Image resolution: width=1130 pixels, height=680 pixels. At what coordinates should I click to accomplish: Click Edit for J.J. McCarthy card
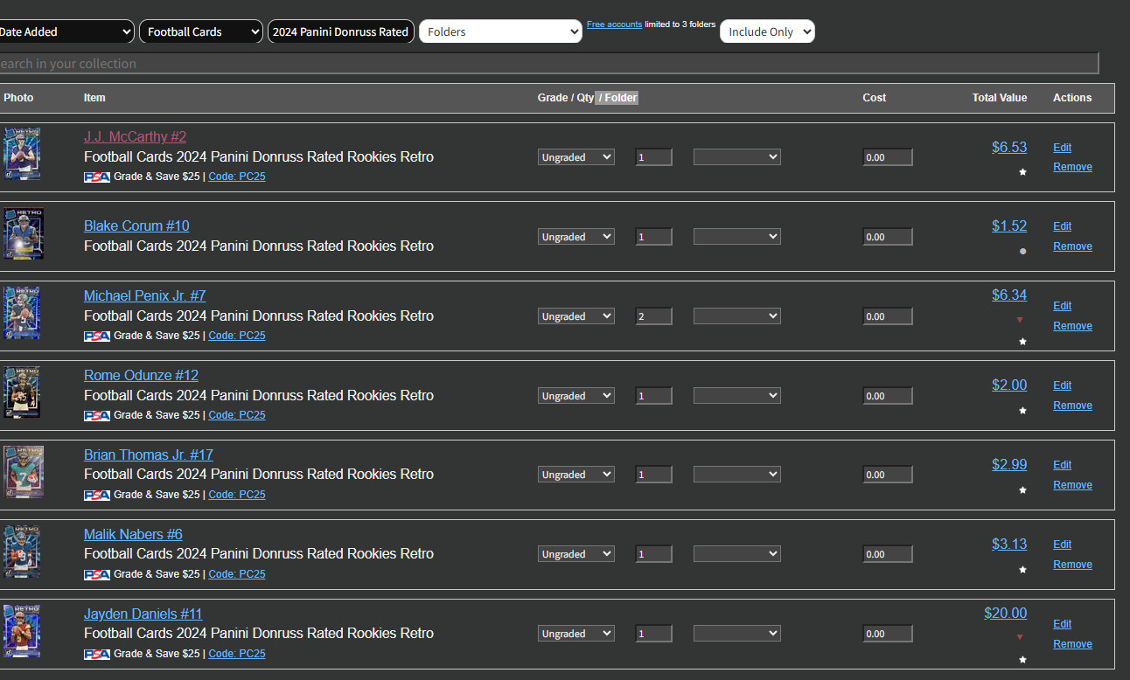[1062, 148]
